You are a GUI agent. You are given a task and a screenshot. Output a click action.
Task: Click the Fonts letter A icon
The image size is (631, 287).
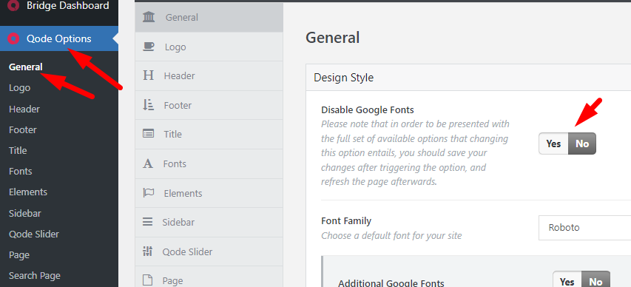click(x=148, y=163)
